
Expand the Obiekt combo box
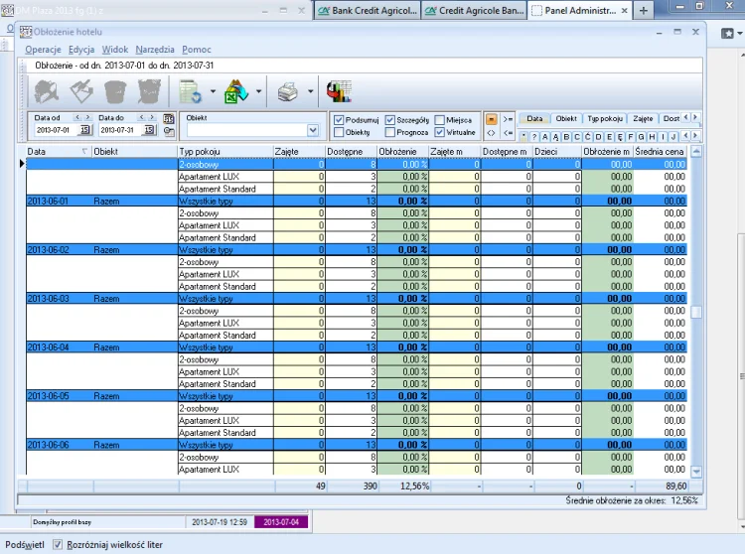313,130
